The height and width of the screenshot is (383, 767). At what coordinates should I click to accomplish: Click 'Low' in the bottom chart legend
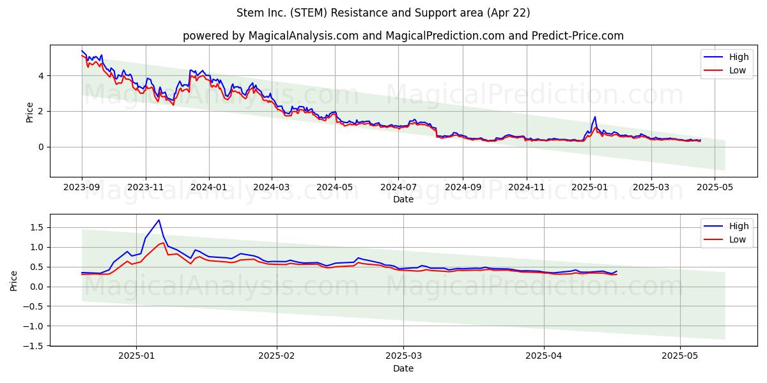(x=738, y=239)
